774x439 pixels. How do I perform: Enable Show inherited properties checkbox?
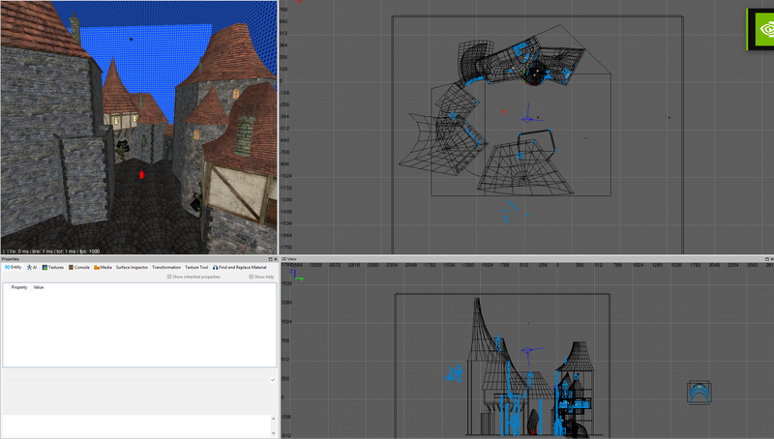click(x=169, y=277)
